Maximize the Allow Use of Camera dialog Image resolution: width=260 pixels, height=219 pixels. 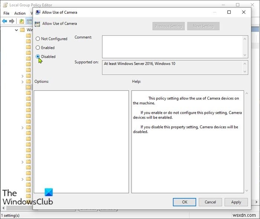point(229,12)
